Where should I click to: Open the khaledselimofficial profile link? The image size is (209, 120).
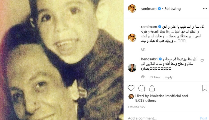(x=165, y=96)
